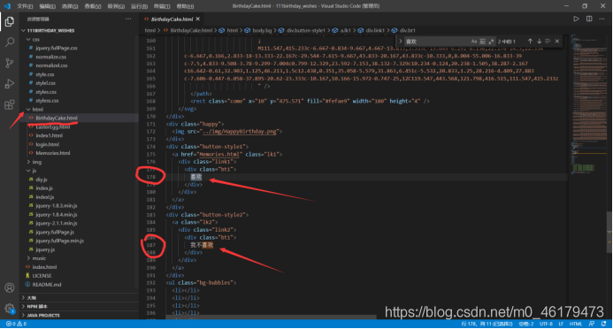The width and height of the screenshot is (613, 329).
Task: Open the Source Control view
Action: [10, 63]
